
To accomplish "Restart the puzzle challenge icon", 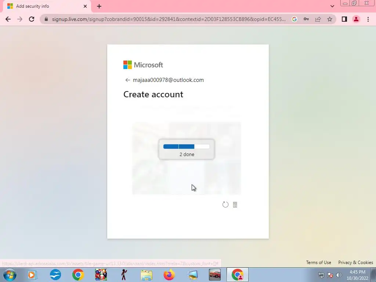I will (225, 205).
